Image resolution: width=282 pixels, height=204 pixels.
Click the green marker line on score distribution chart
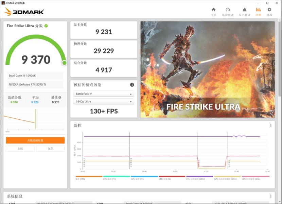pyautogui.click(x=35, y=119)
